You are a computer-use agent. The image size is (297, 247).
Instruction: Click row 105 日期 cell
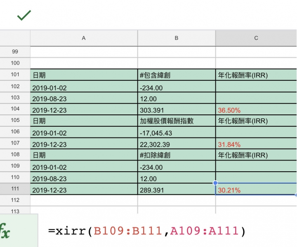[84, 121]
